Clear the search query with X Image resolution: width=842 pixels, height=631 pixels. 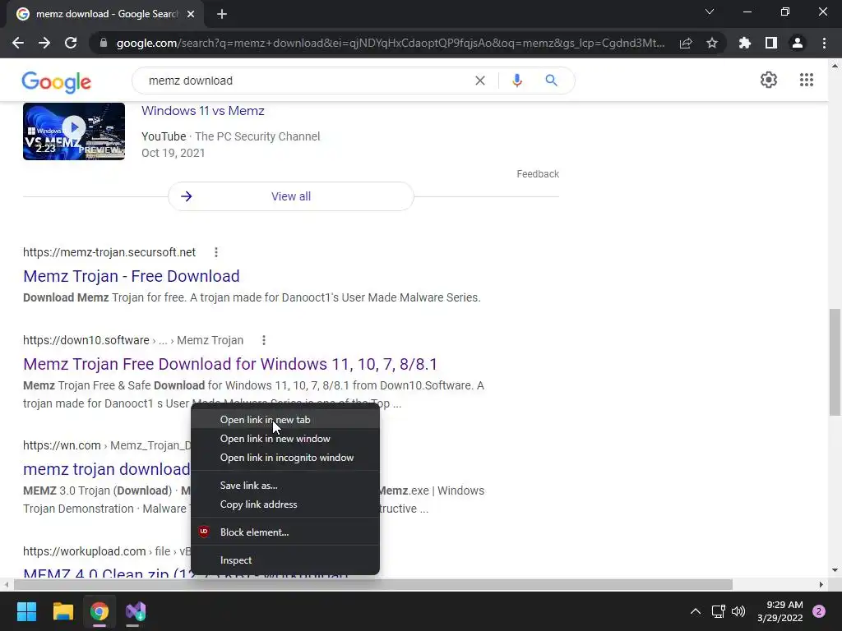[480, 81]
